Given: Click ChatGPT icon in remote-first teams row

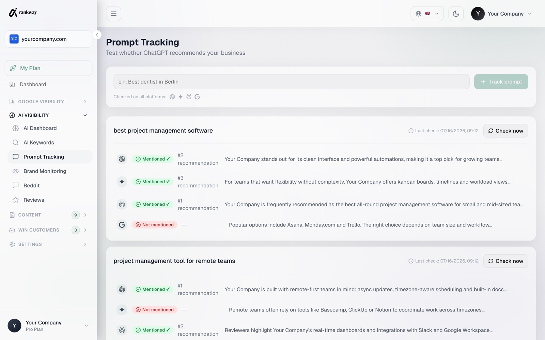Looking at the screenshot, I should [122, 289].
